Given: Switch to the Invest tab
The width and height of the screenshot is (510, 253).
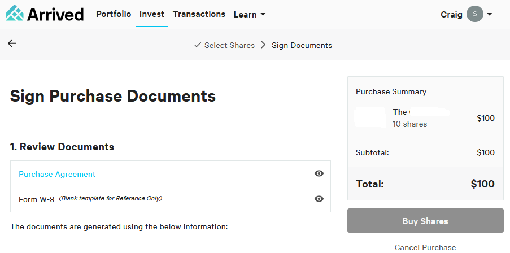Looking at the screenshot, I should click(152, 14).
